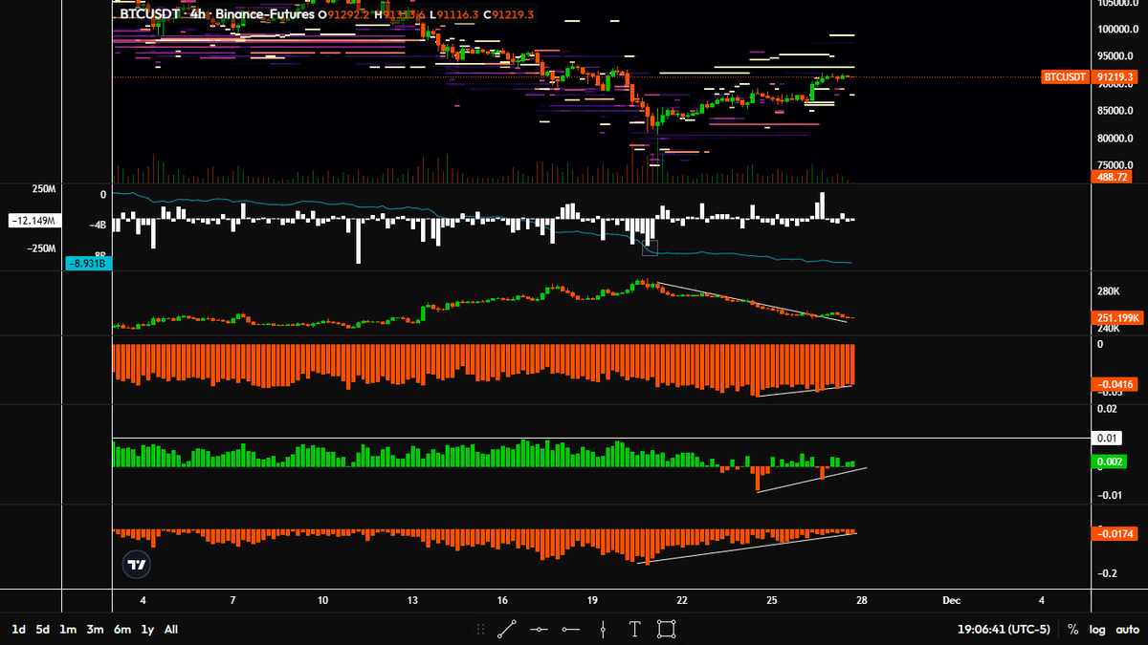Click the BTCUSDT orange price-scale label

(x=1065, y=76)
